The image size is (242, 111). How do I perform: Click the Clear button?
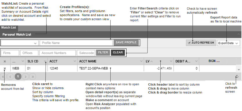pyautogui.click(x=118, y=52)
